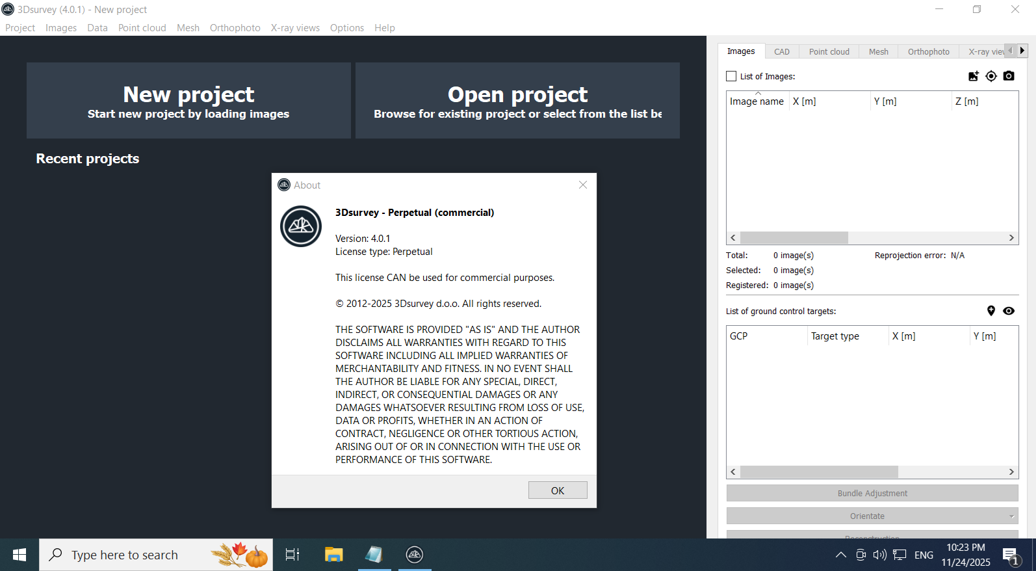
Task: Open the Point cloud menu
Action: point(142,28)
